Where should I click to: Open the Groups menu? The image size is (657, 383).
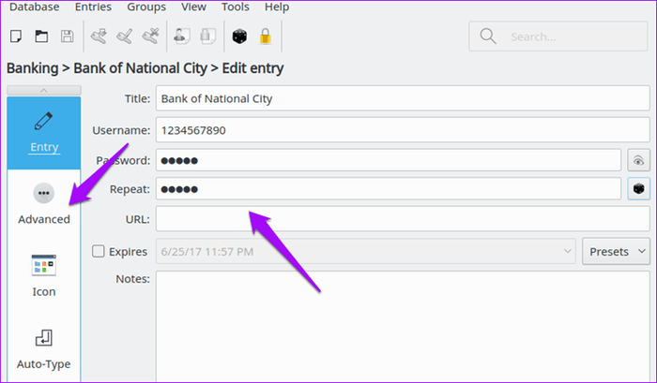pos(146,7)
